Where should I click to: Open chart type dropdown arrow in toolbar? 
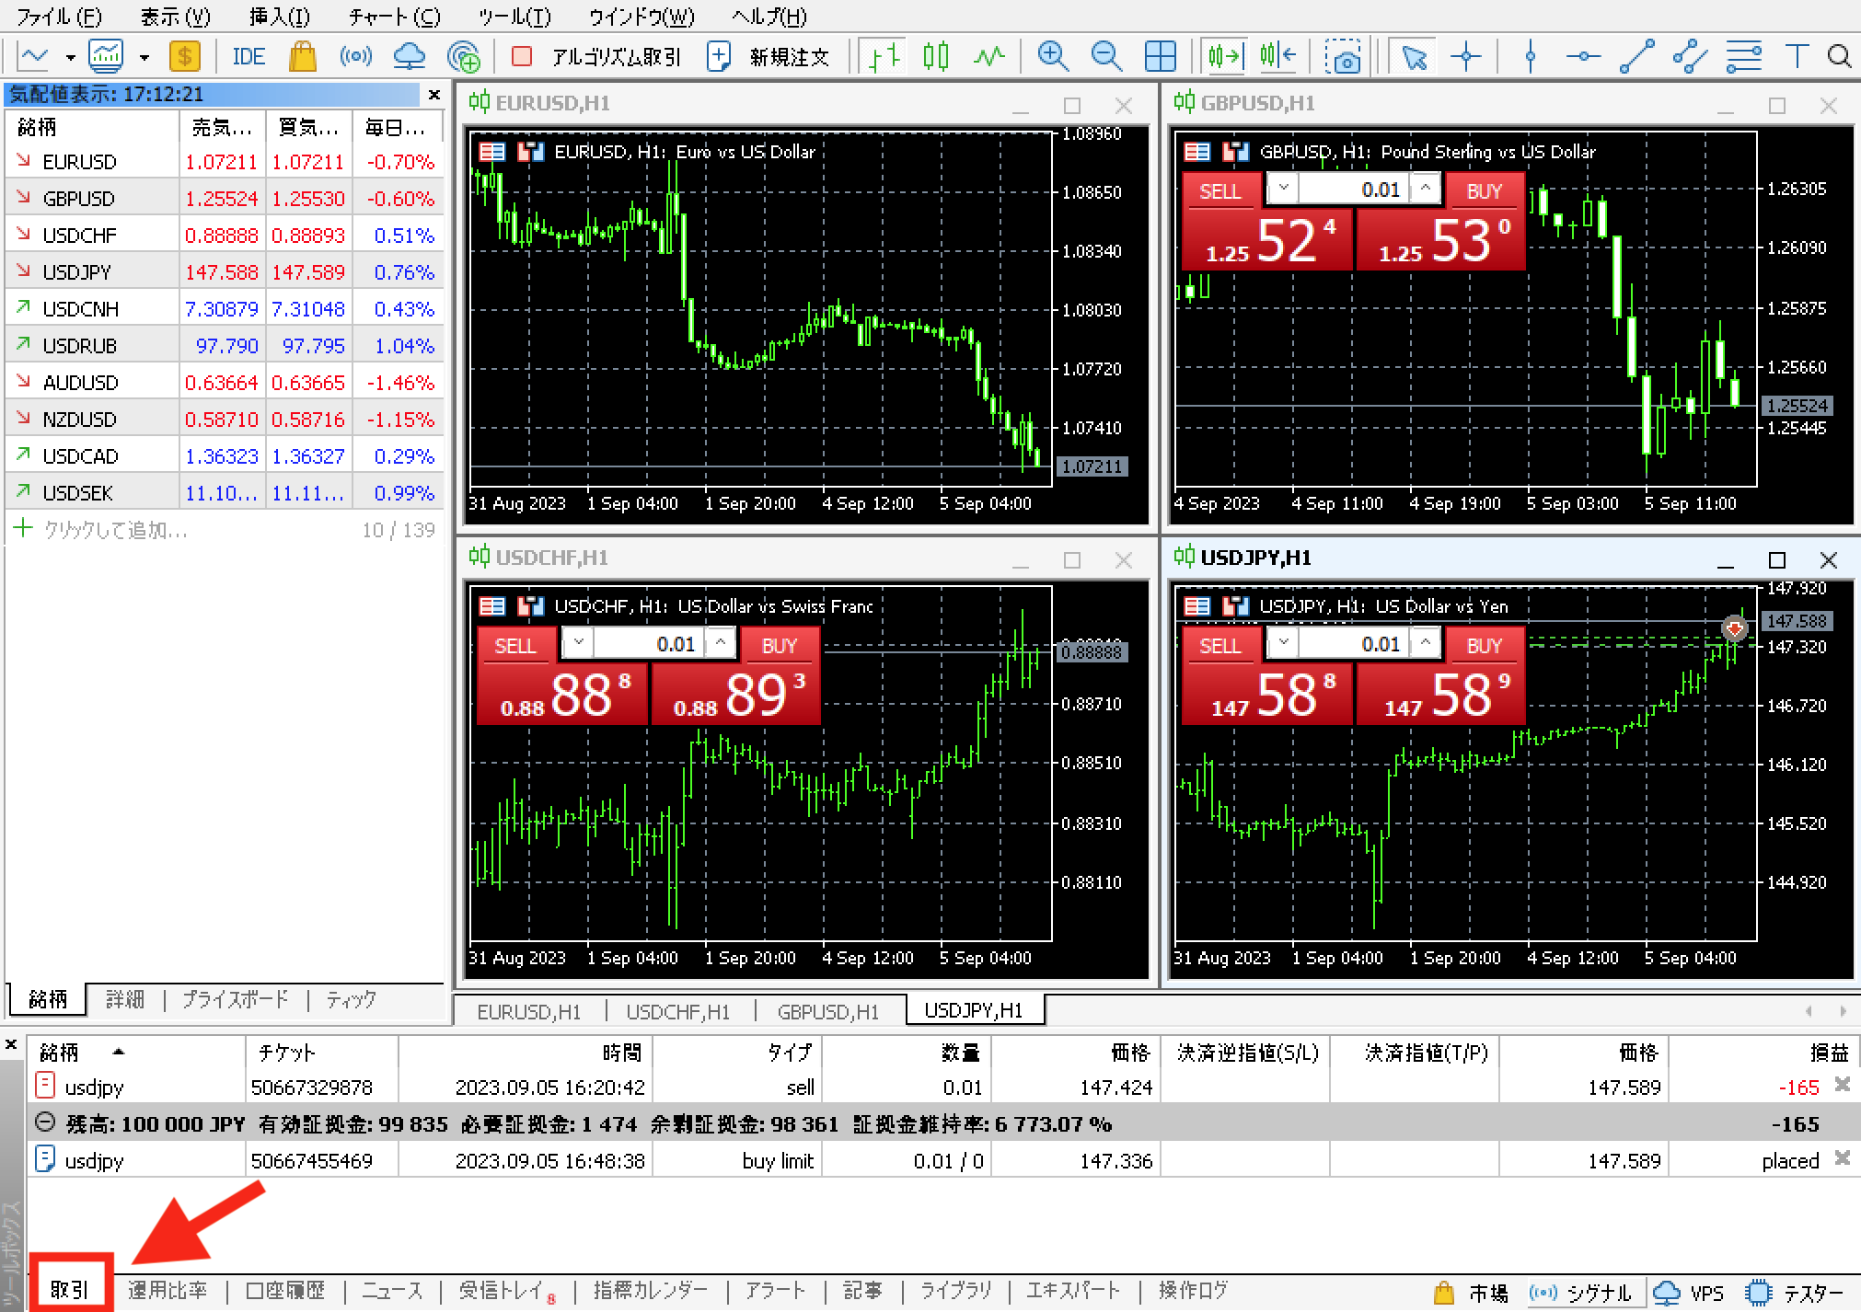(x=71, y=57)
